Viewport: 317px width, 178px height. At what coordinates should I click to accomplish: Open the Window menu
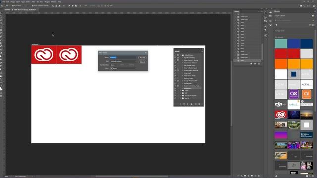tap(54, 2)
